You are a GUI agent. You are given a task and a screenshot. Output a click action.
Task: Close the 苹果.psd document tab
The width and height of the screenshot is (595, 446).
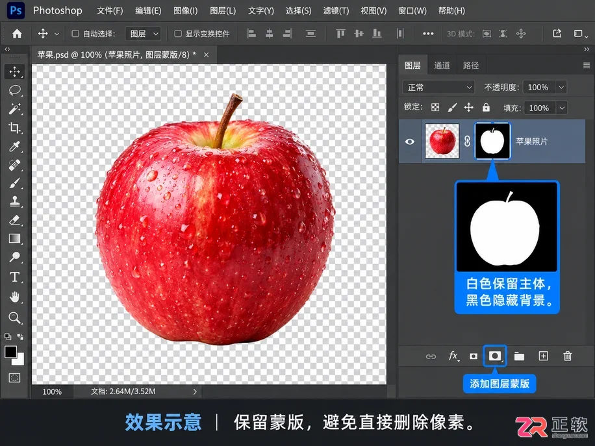(x=206, y=55)
